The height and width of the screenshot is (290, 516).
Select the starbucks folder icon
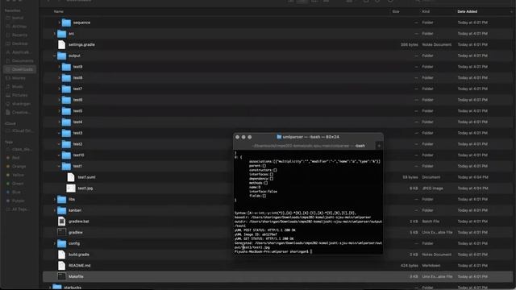point(57,288)
